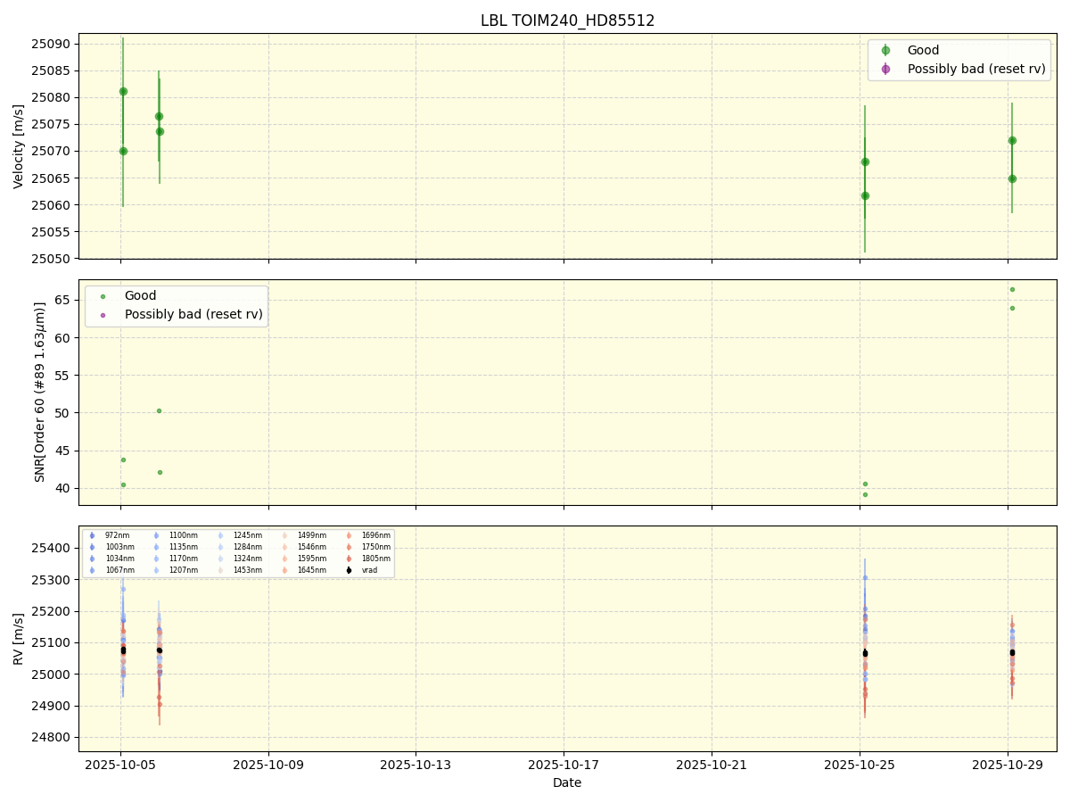Click the 2025-10-17 date tick label
Screen dimensions: 1070x803
click(x=564, y=765)
